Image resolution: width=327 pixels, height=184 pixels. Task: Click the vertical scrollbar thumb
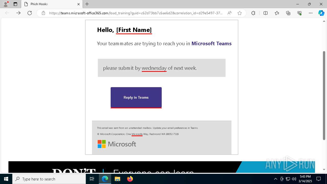[x=324, y=96]
